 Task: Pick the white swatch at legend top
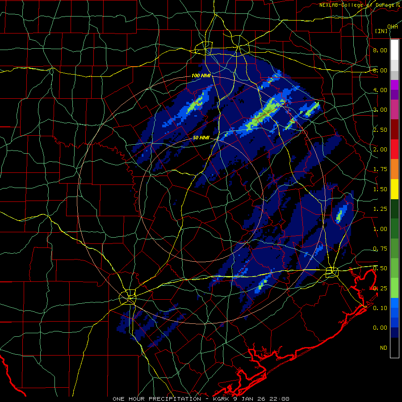394,50
